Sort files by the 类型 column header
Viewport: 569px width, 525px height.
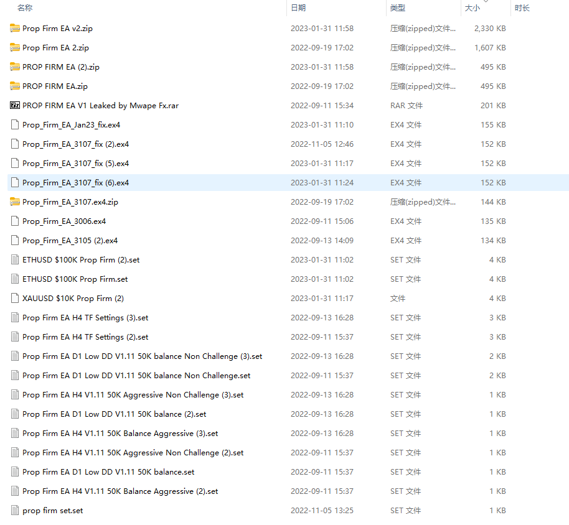click(x=398, y=7)
